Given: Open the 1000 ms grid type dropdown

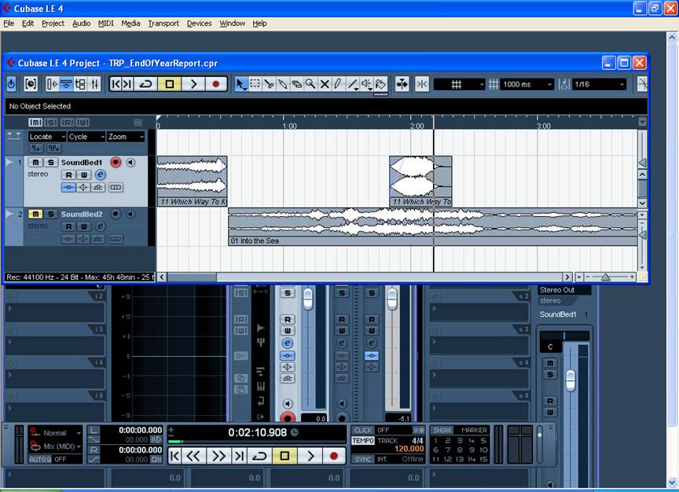Looking at the screenshot, I should click(x=527, y=84).
